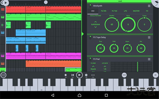Click the up chevron above Reverb FX kind
The width and height of the screenshot is (159, 99).
93,67
